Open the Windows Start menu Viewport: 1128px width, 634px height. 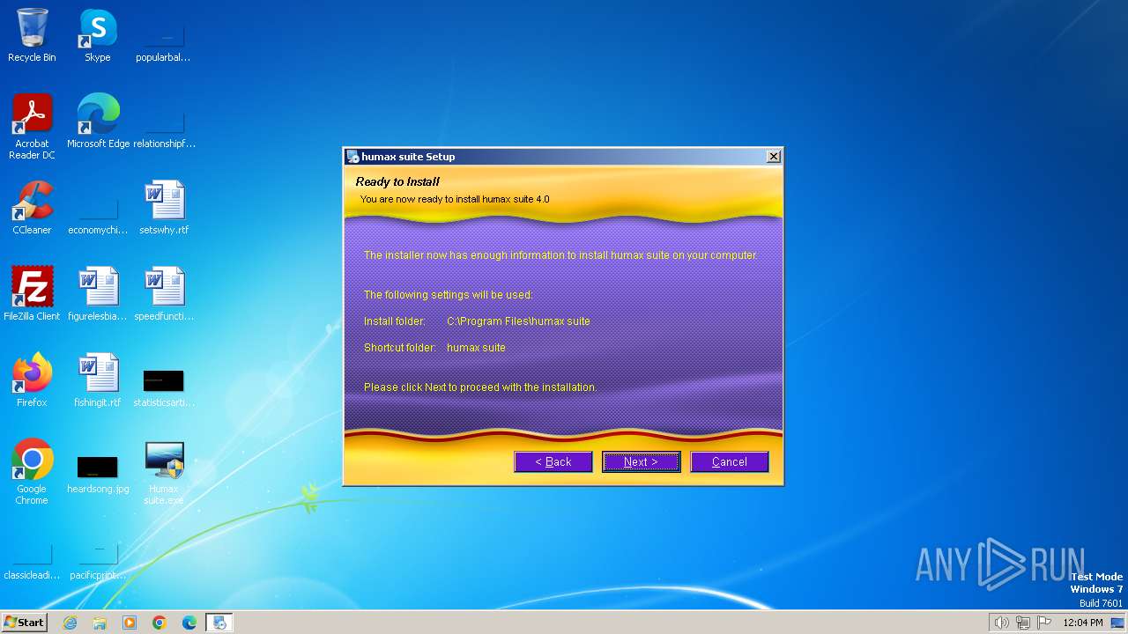click(25, 622)
